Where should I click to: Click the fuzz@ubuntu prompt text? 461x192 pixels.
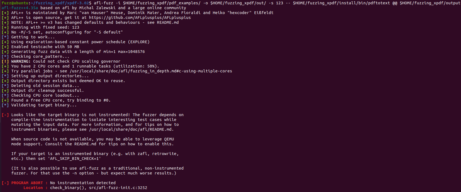coord(15,3)
